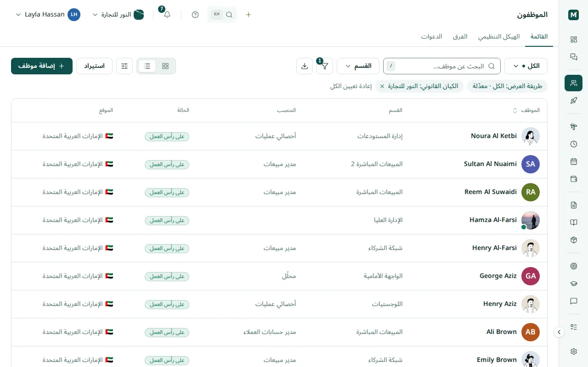Open the global search Ctrl+K button
This screenshot has width=588, height=367.
tap(222, 15)
